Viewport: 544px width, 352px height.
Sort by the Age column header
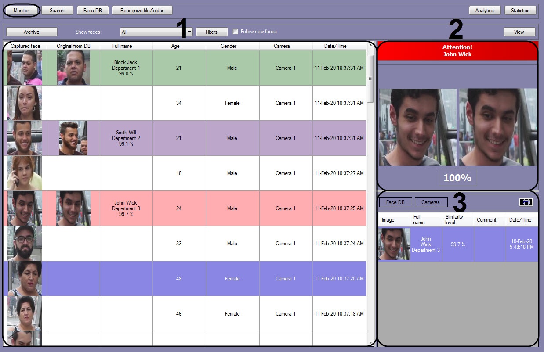(175, 46)
